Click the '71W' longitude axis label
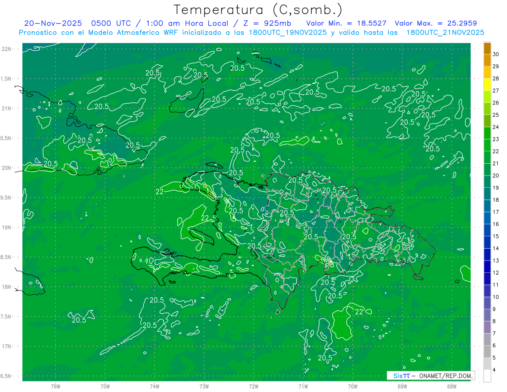The height and width of the screenshot is (392, 507). pyautogui.click(x=303, y=387)
